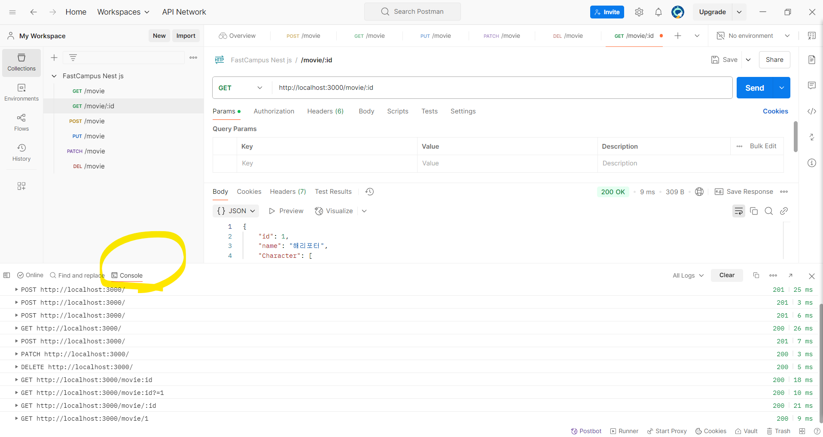Open the new tab plus icon

(x=678, y=36)
